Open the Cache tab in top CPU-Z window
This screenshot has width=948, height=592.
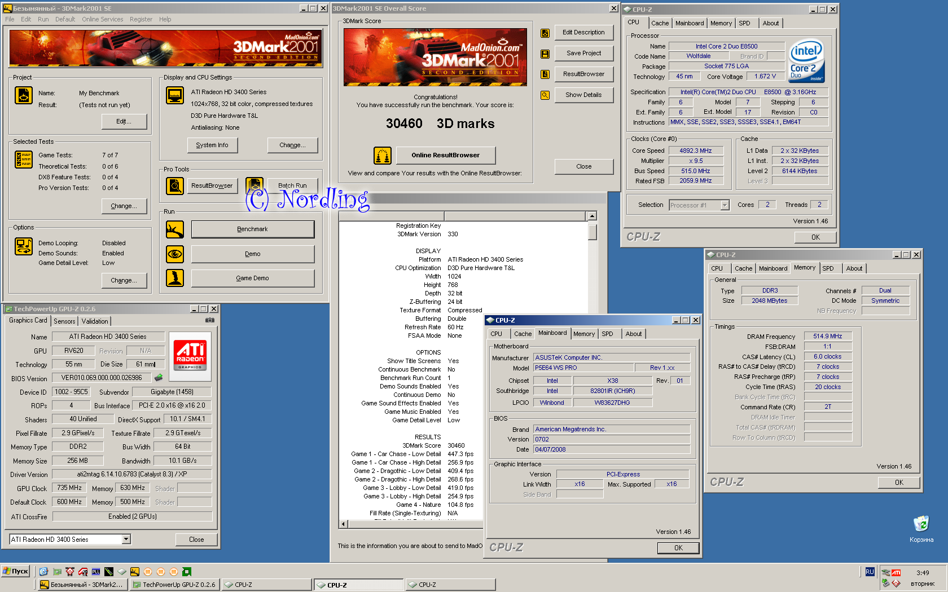pyautogui.click(x=660, y=23)
